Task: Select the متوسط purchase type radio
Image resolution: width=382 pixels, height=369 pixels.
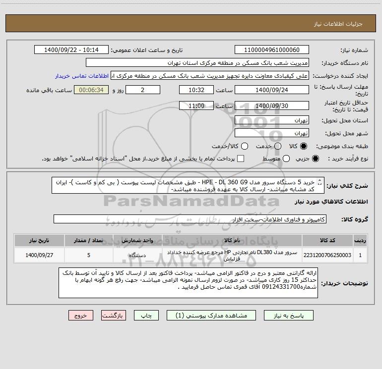Action: click(286, 158)
